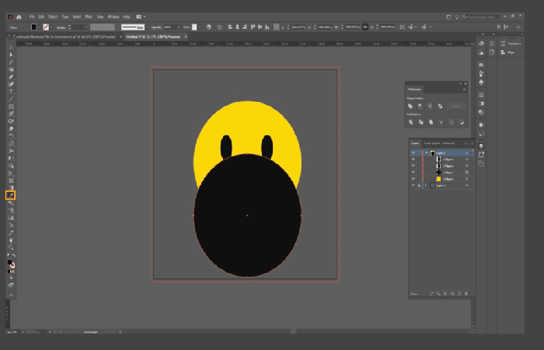Open the stroke color dropdown arrow
The image size is (544, 350).
(x=51, y=27)
